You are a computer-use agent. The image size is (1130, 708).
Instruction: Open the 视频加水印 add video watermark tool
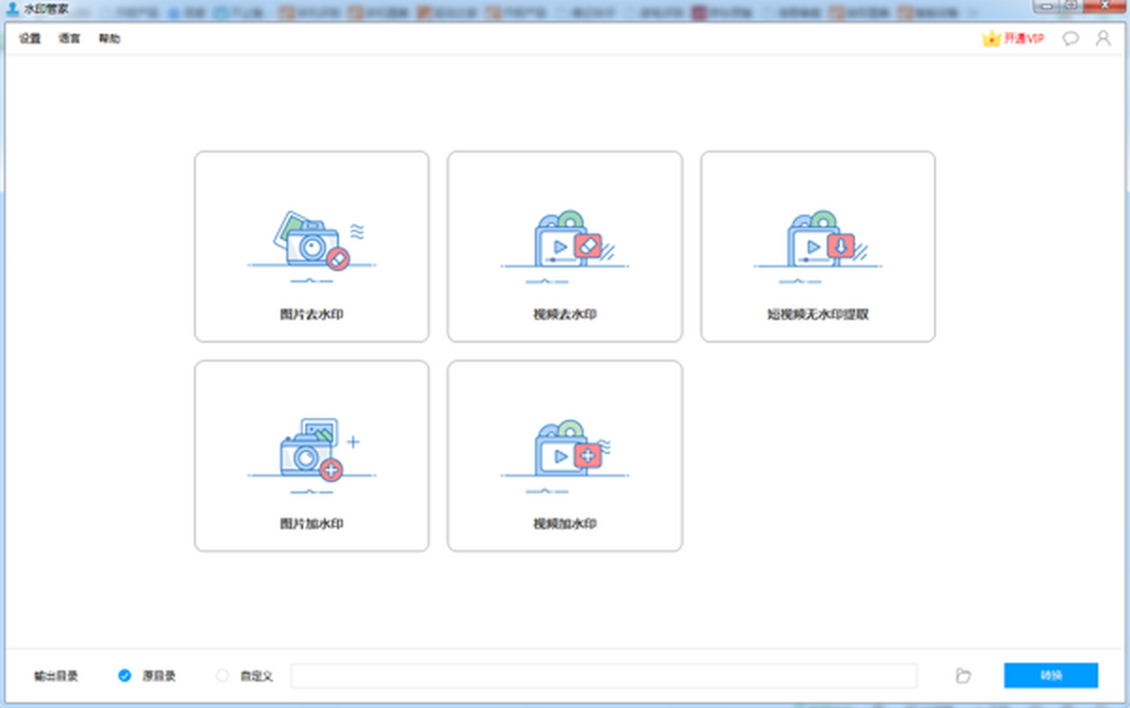click(x=564, y=456)
